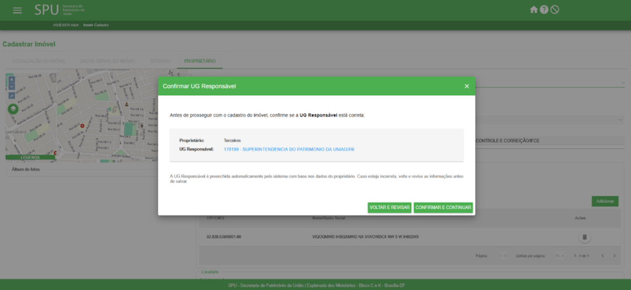Click the SPU logo
Viewport: 631px width, 290px height.
click(60, 10)
